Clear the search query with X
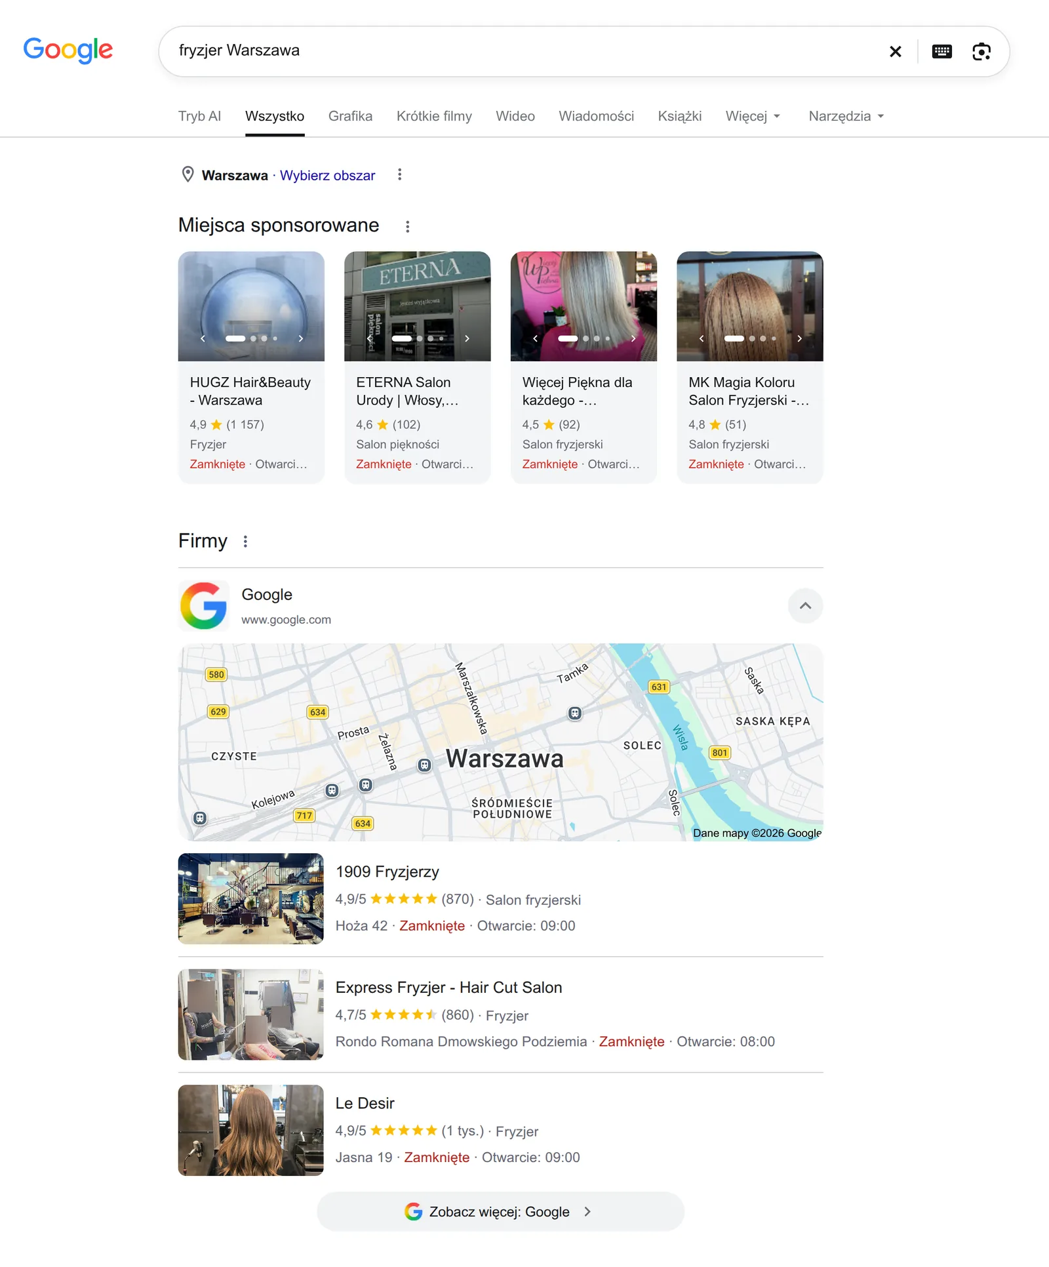The width and height of the screenshot is (1049, 1267). pyautogui.click(x=895, y=51)
